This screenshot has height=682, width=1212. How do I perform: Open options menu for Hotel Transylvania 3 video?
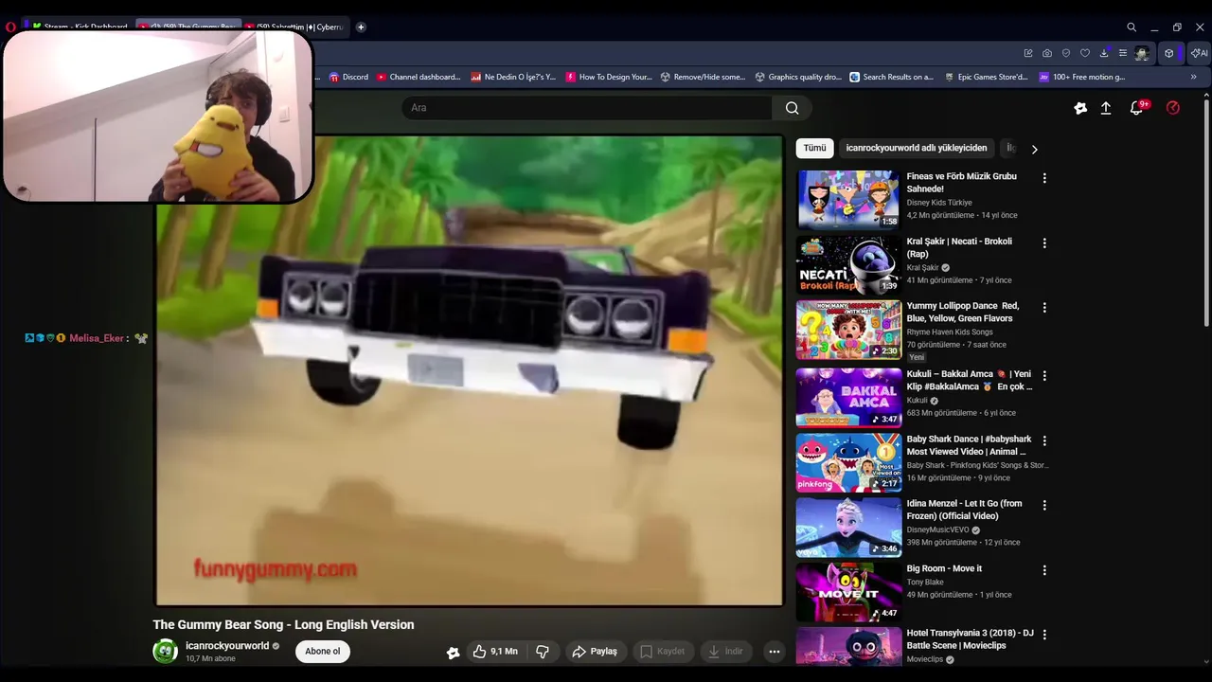coord(1044,636)
